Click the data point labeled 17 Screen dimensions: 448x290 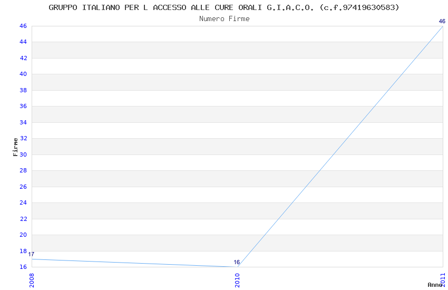coord(32,254)
